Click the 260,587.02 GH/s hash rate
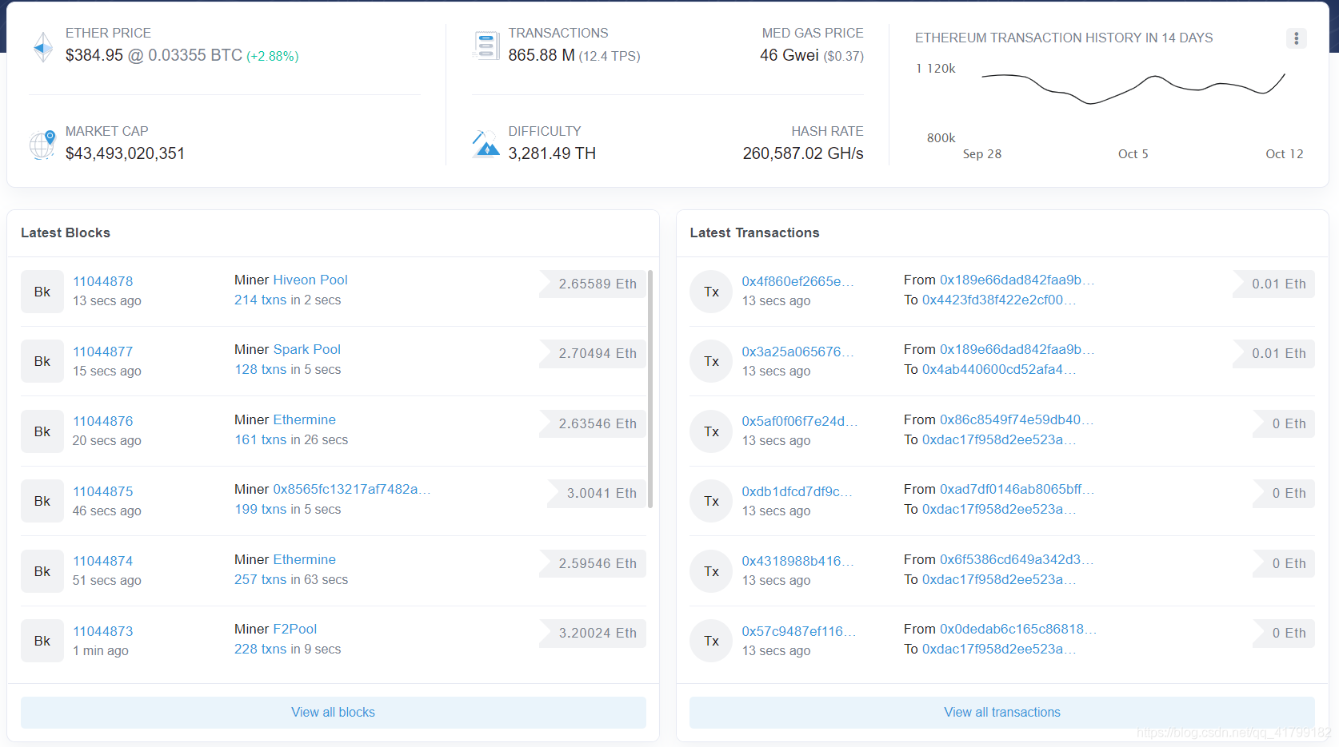Screen dimensions: 1339x747 (x=803, y=153)
